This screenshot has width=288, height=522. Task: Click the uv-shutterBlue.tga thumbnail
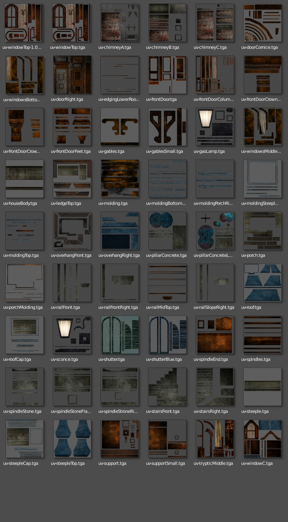tap(167, 335)
